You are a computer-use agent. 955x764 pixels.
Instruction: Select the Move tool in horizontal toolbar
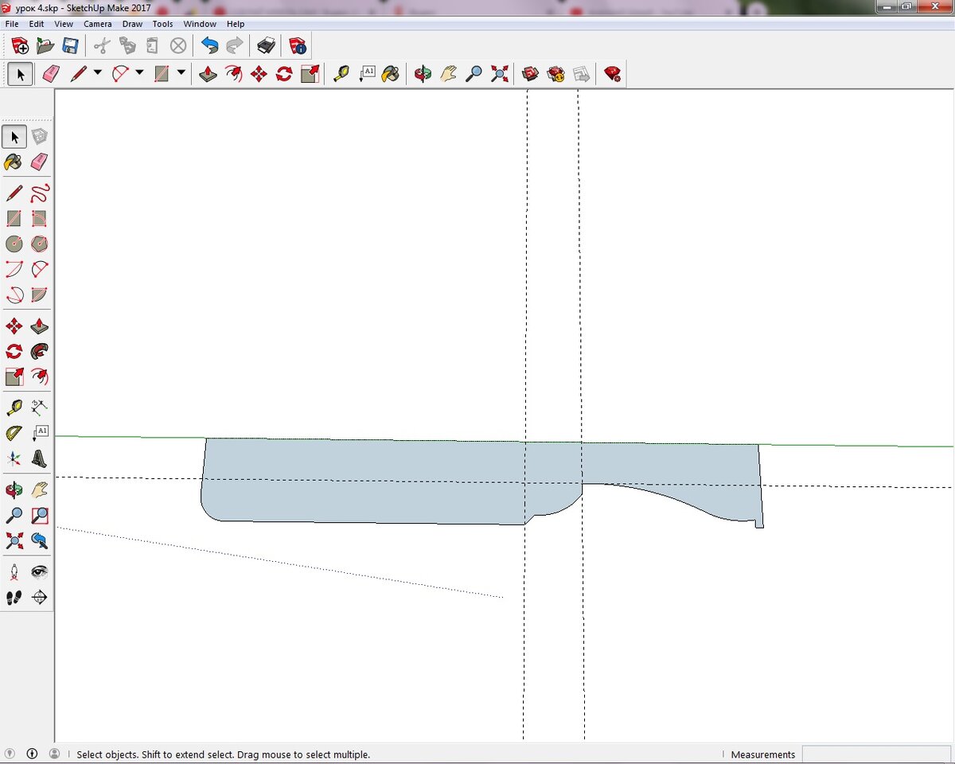[259, 74]
